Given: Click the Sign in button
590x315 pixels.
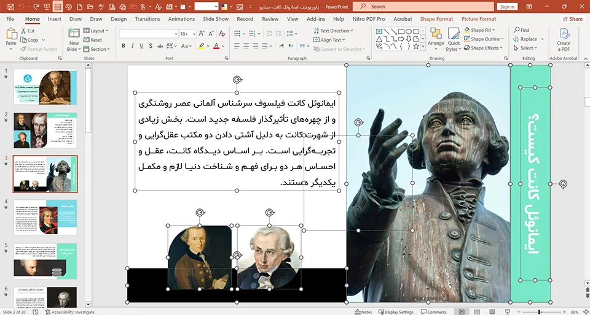Looking at the screenshot, I should (x=507, y=7).
